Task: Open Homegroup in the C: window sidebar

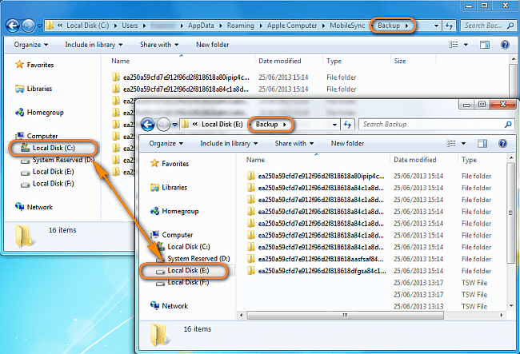Action: click(x=39, y=113)
